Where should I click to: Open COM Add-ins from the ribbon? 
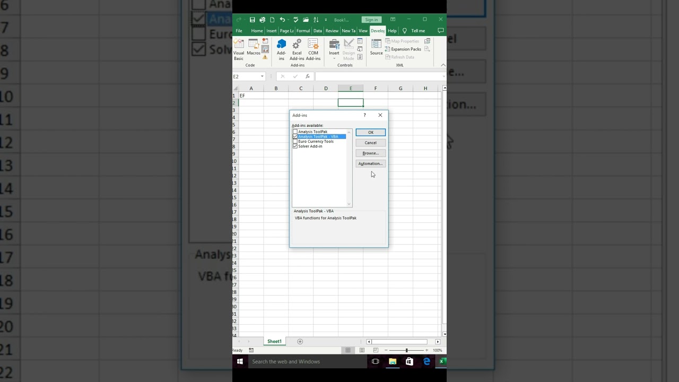tap(314, 49)
